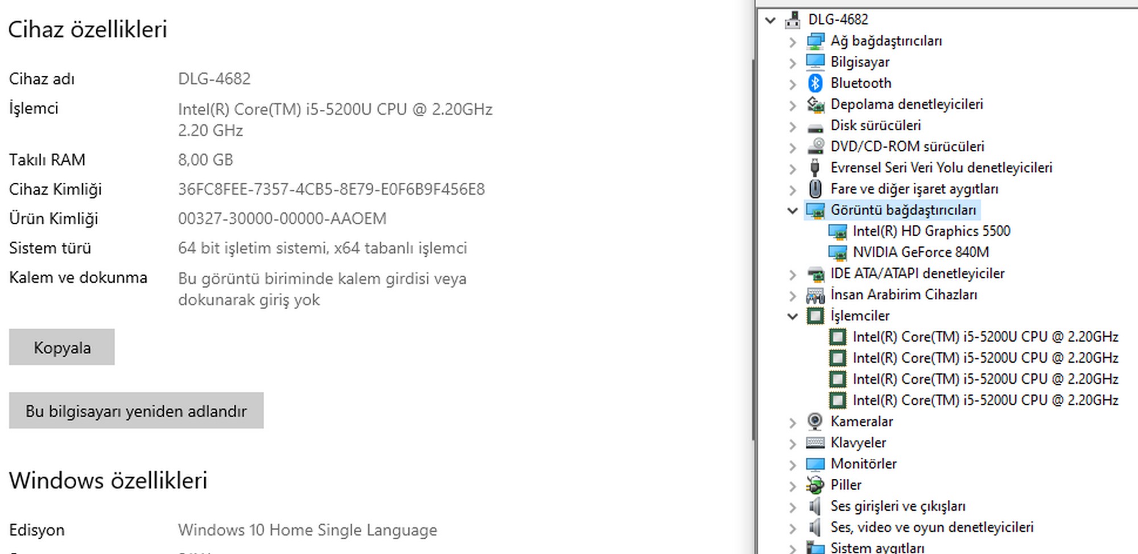Select the Kameralar webcam icon

pyautogui.click(x=815, y=421)
